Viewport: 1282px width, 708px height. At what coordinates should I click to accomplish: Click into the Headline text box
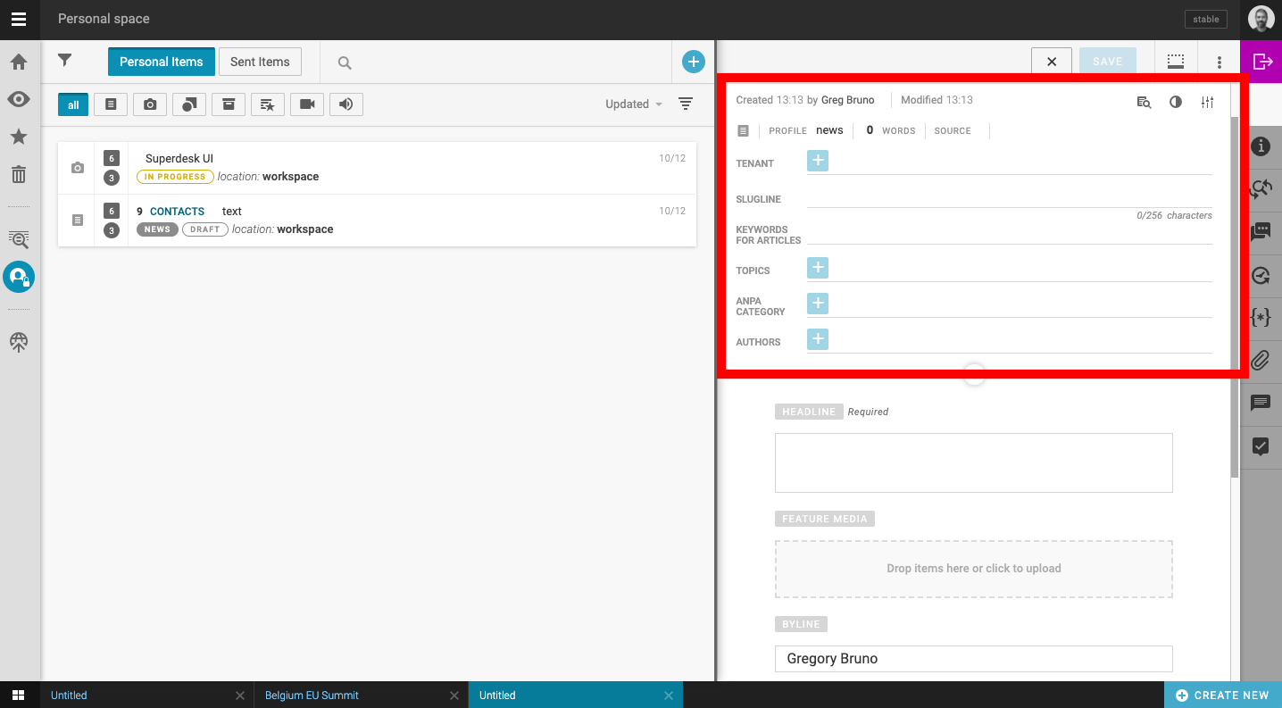pos(973,462)
